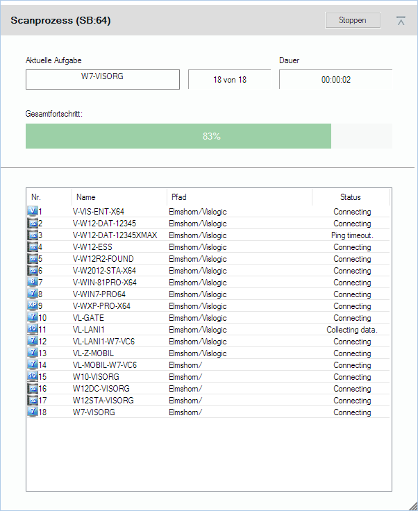The width and height of the screenshot is (418, 511).
Task: Click the 'Ping timeout.' status cell
Action: 352,235
